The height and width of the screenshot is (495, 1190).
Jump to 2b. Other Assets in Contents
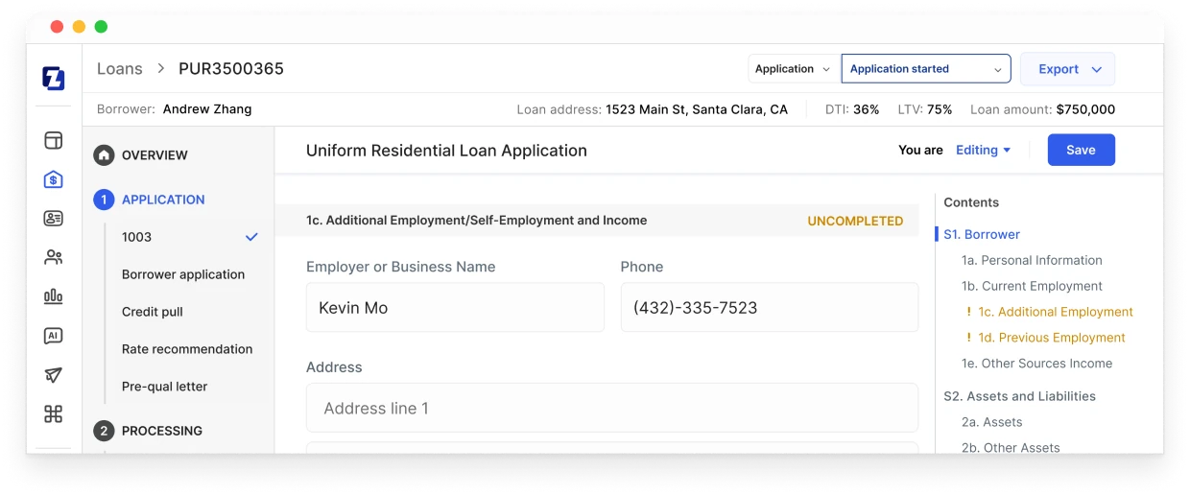[x=1011, y=447]
